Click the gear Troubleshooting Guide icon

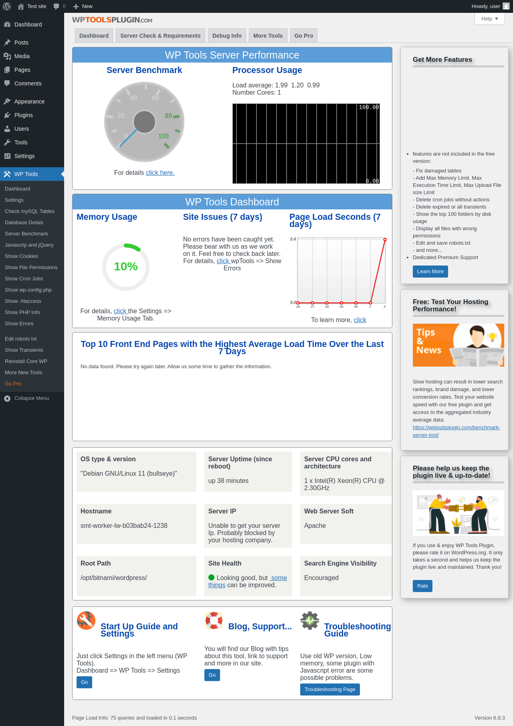tap(310, 621)
